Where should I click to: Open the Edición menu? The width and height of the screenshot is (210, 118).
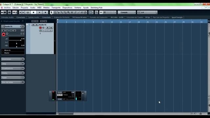[x=16, y=8]
